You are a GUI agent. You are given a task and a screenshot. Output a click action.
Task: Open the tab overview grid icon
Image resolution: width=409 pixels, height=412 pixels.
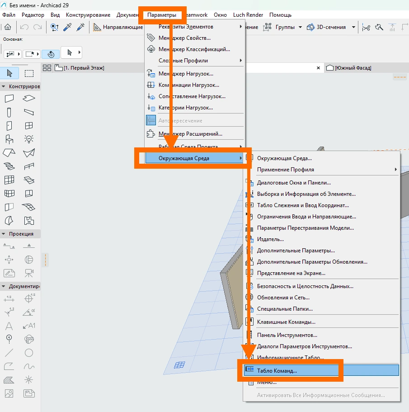coord(47,68)
